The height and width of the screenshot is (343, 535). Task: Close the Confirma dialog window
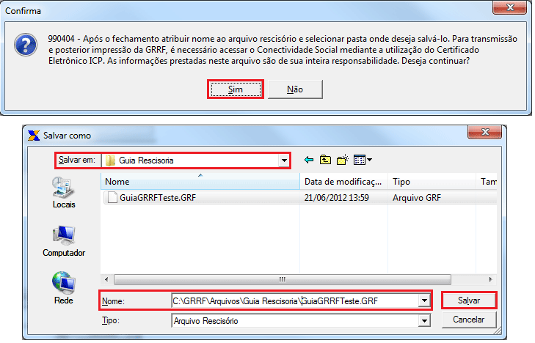pyautogui.click(x=510, y=7)
